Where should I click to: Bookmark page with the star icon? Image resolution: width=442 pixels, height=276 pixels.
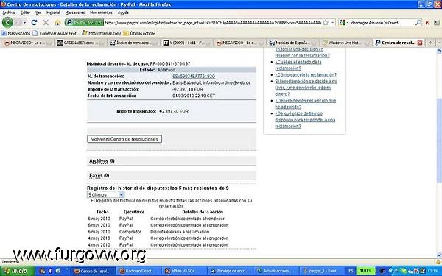(x=326, y=23)
